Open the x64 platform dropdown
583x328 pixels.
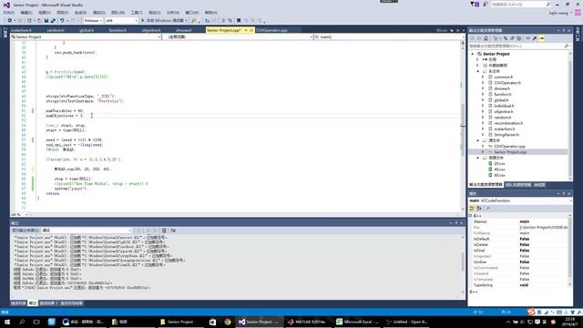[x=121, y=20]
